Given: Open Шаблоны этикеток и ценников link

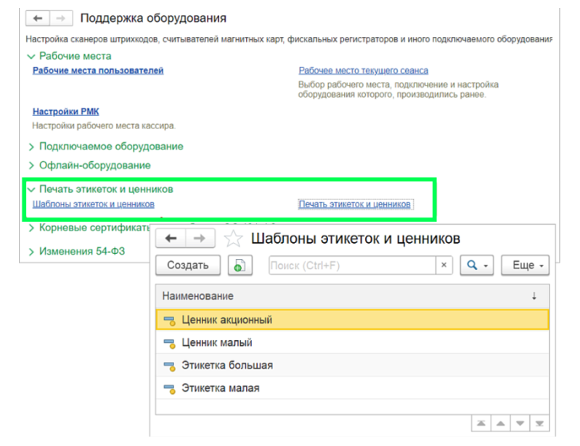Looking at the screenshot, I should pyautogui.click(x=93, y=204).
